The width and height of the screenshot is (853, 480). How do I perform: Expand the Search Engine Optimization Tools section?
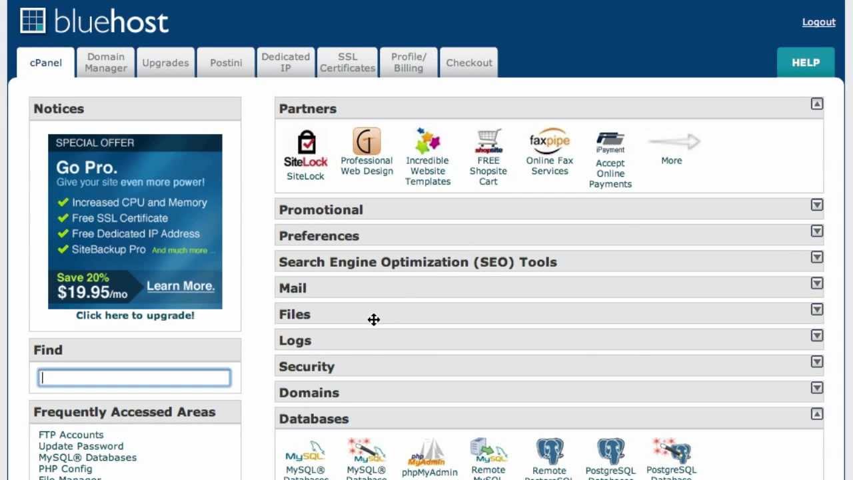tap(817, 257)
